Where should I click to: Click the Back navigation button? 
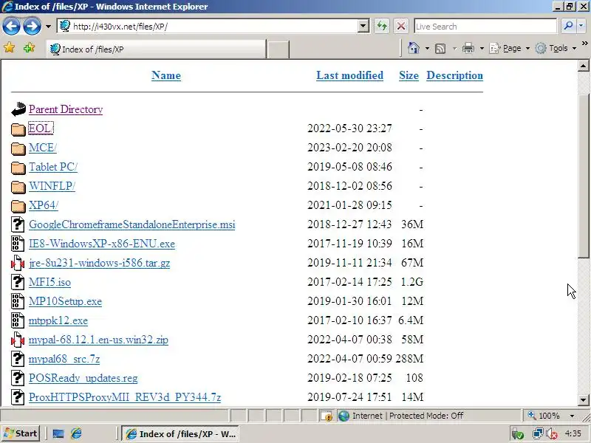point(11,26)
